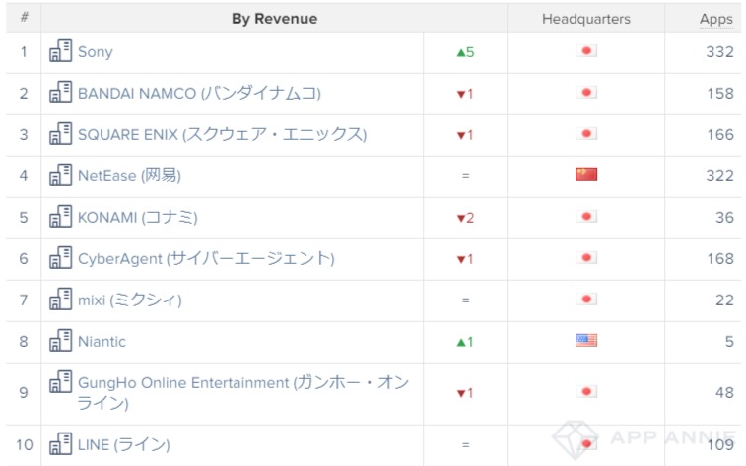
Task: Open the LINE publisher link
Action: pyautogui.click(x=124, y=444)
